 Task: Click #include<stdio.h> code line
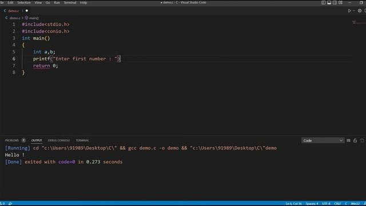[x=46, y=24]
